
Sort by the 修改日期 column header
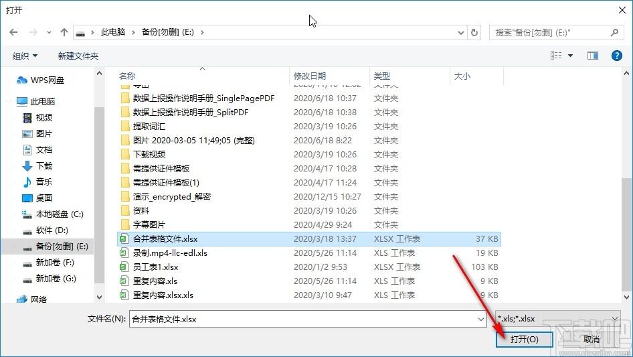(x=310, y=76)
